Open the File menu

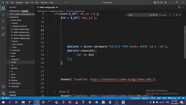coord(7,3)
